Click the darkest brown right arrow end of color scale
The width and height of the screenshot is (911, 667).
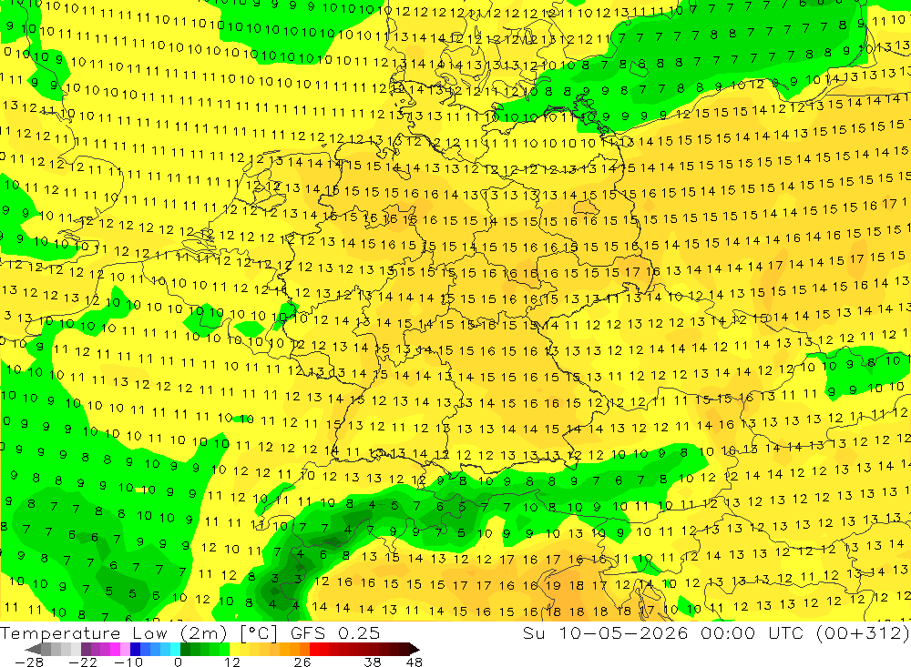pos(415,650)
